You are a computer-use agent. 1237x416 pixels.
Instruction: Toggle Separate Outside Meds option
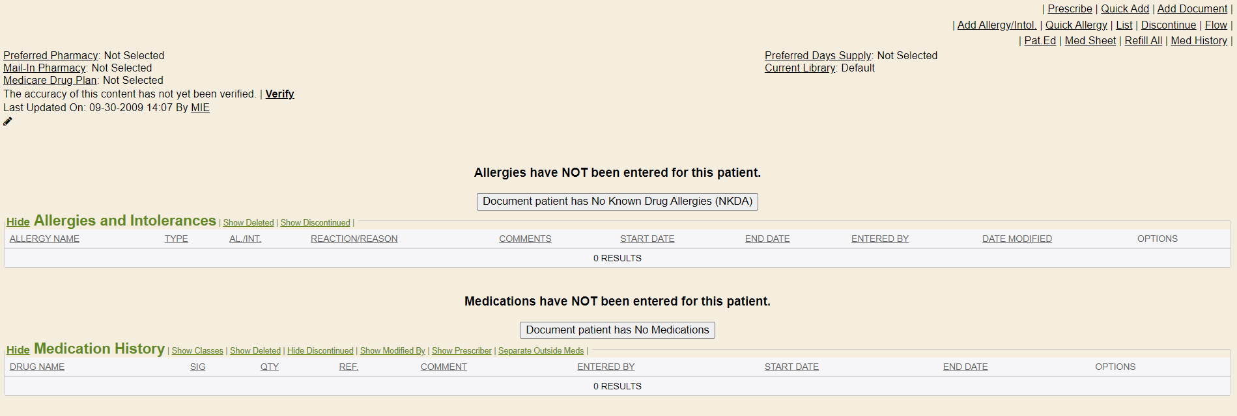pos(541,351)
